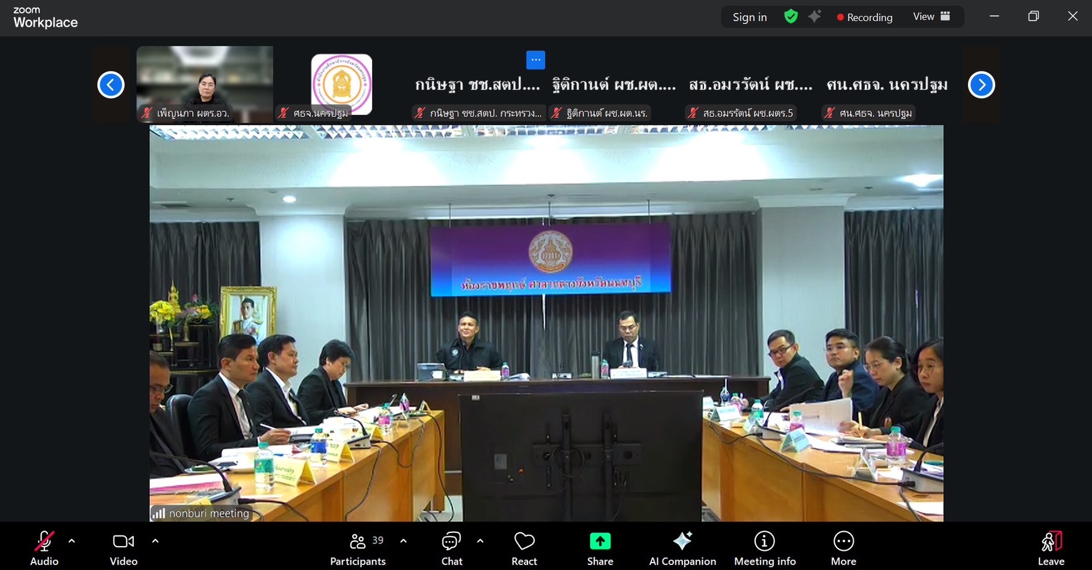The width and height of the screenshot is (1092, 570).
Task: Open AI Companion
Action: [x=682, y=548]
